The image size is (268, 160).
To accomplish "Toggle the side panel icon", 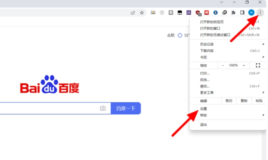I will (x=242, y=13).
